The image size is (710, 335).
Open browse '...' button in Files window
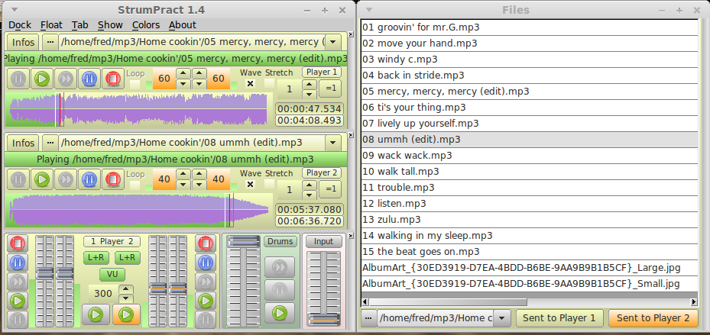pyautogui.click(x=369, y=317)
